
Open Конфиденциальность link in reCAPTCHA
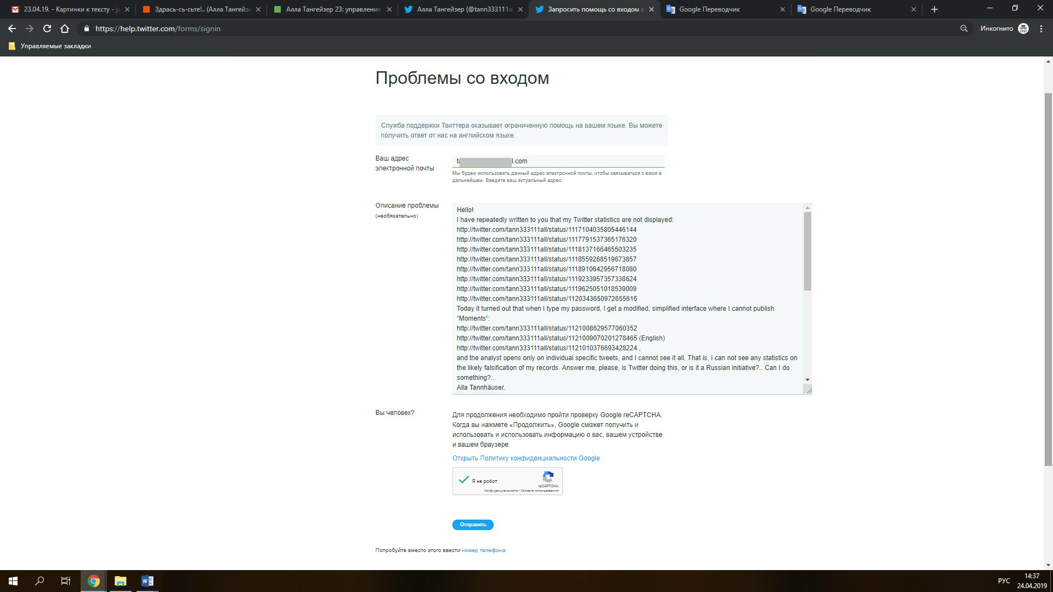click(x=501, y=491)
